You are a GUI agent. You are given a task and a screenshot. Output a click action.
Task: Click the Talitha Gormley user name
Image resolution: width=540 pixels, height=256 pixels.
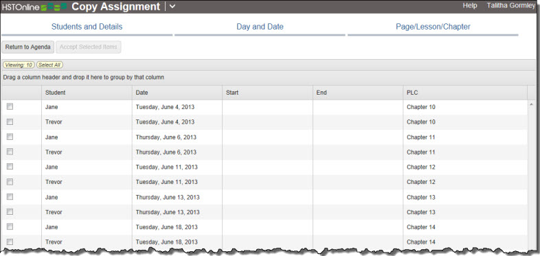[x=511, y=5]
